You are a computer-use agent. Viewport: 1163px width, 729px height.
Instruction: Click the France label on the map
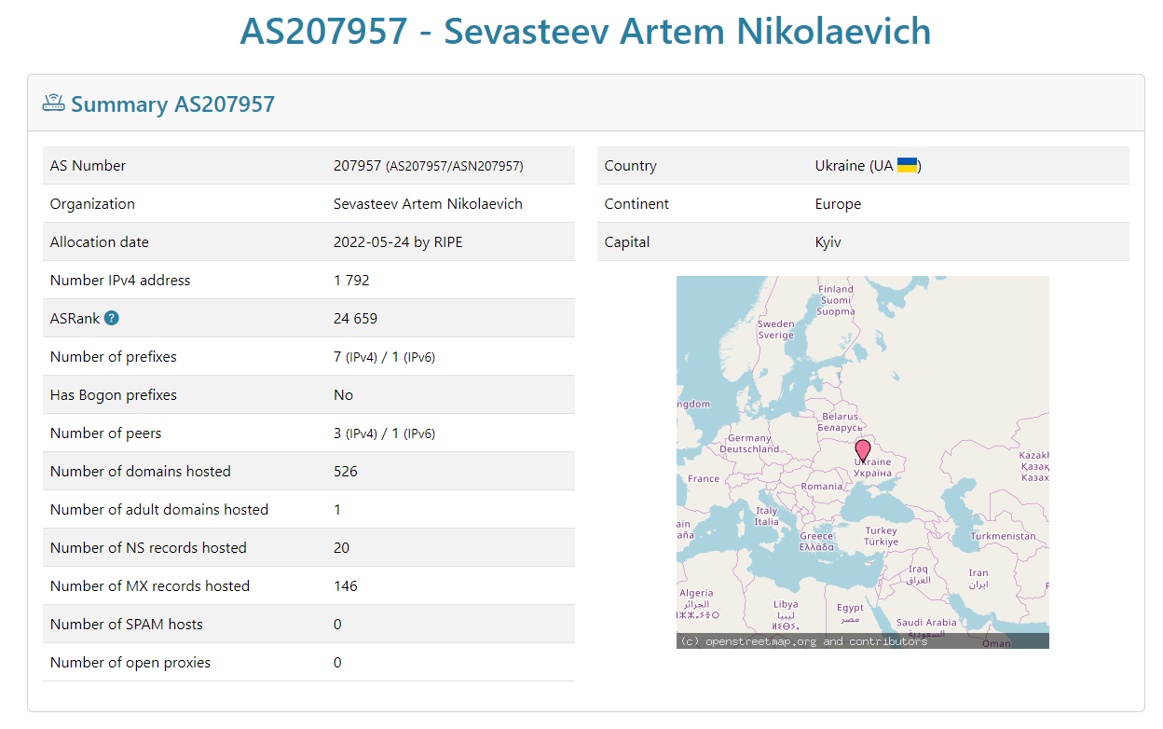[704, 478]
